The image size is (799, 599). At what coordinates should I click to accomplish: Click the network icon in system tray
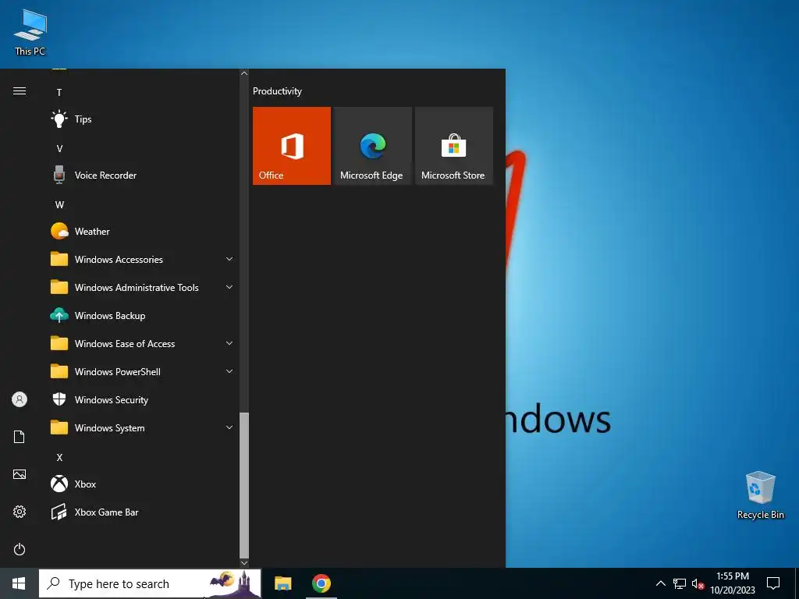680,583
